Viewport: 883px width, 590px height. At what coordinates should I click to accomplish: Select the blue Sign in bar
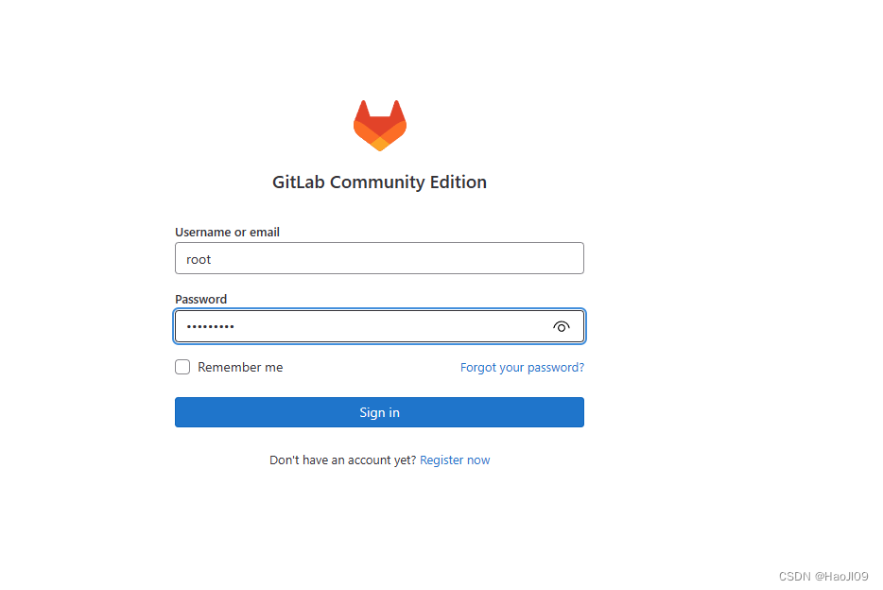(379, 412)
